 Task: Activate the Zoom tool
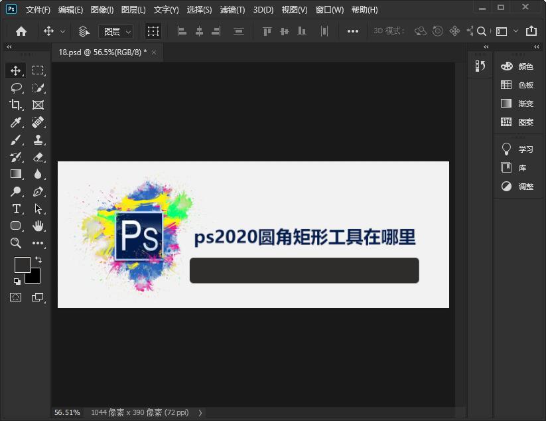coord(16,244)
